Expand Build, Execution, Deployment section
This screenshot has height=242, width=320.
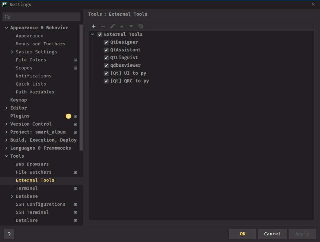[6, 140]
